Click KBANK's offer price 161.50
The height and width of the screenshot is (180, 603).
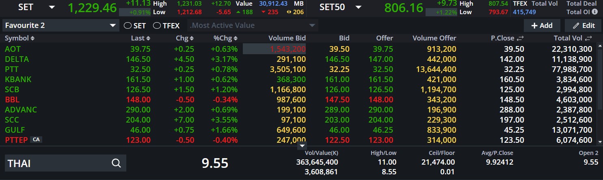tap(381, 79)
